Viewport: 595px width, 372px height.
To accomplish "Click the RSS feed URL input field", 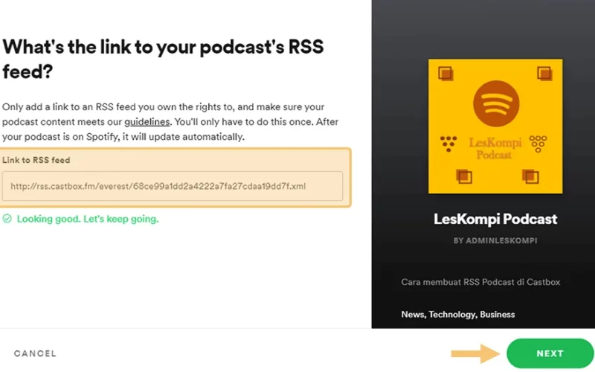I will [x=173, y=186].
